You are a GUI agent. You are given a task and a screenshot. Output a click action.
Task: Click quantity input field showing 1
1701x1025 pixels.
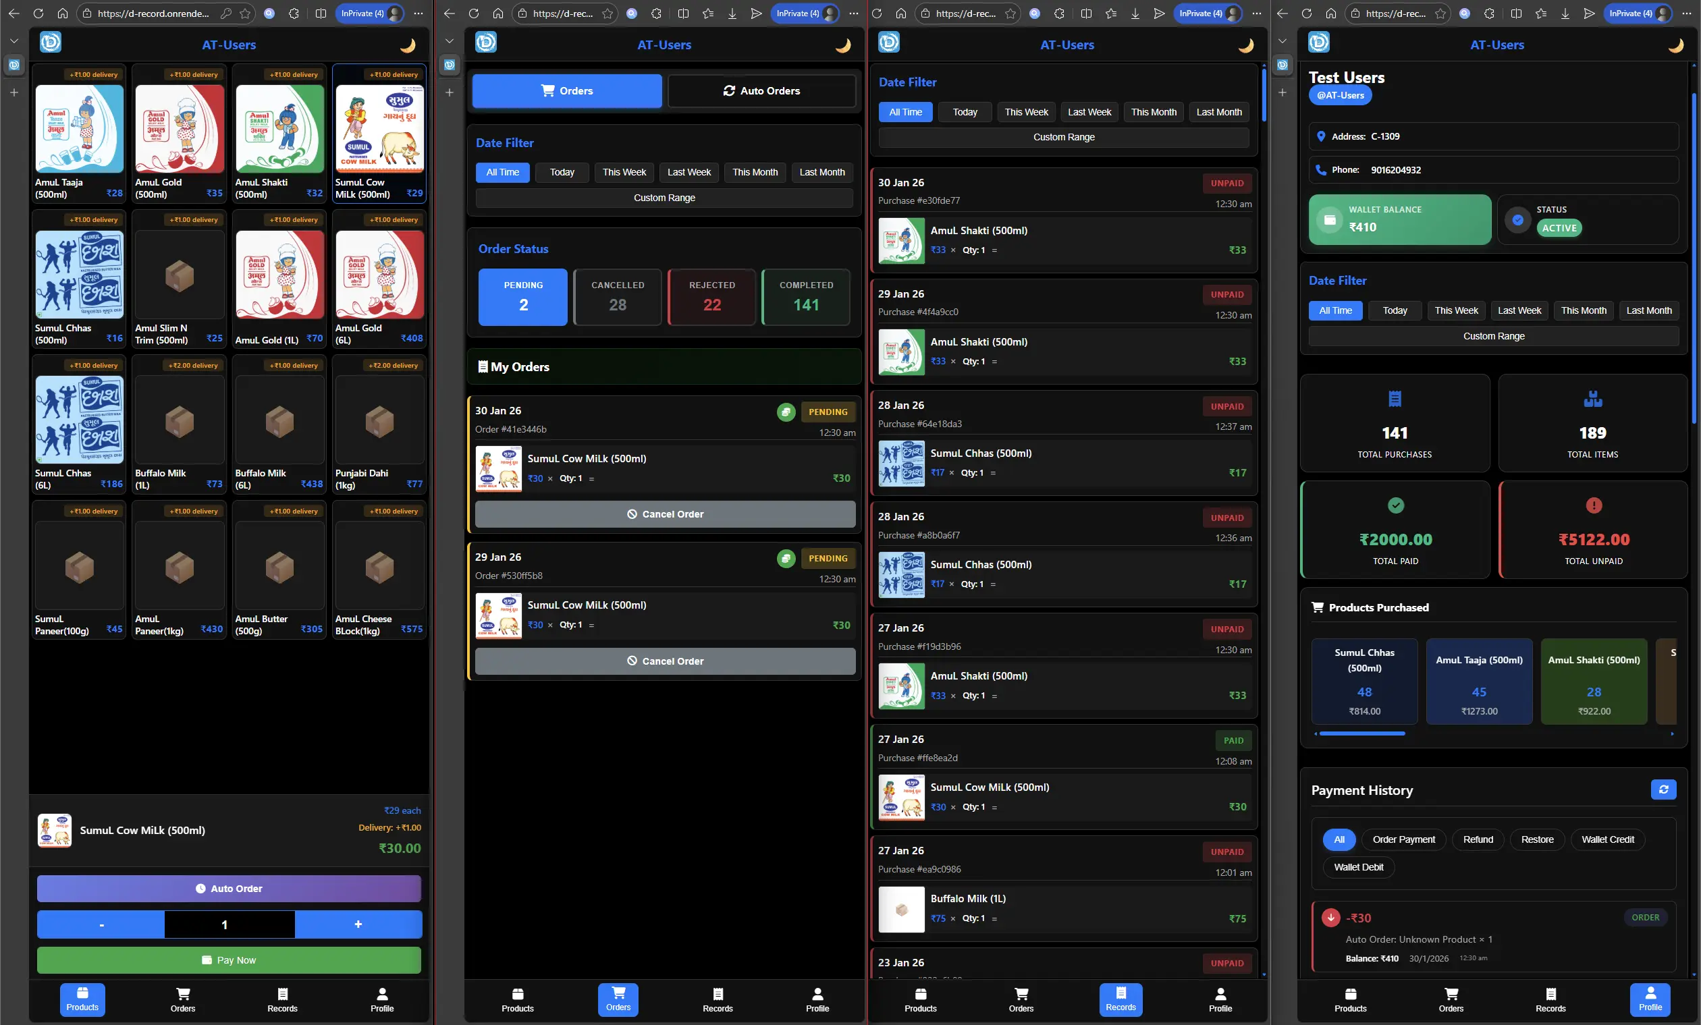(230, 924)
